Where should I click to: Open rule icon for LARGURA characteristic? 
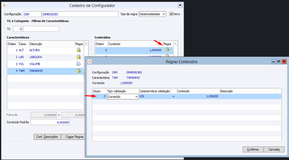(x=79, y=57)
